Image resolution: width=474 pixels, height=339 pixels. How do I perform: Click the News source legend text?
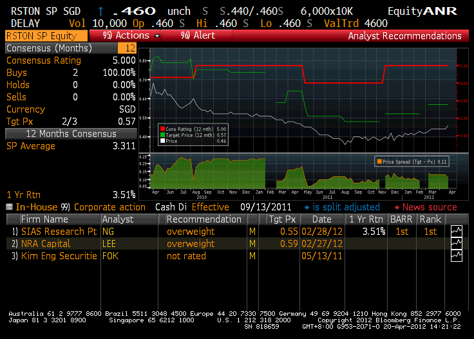430,207
